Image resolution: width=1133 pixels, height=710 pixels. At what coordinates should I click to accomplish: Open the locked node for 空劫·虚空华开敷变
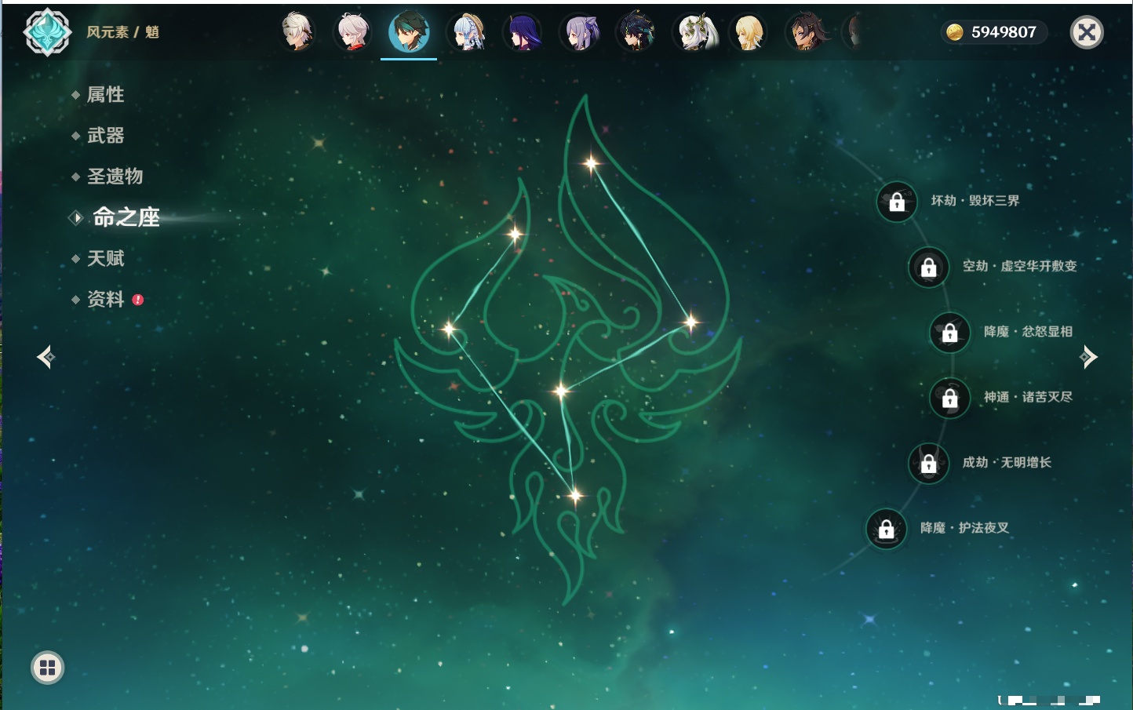click(928, 267)
